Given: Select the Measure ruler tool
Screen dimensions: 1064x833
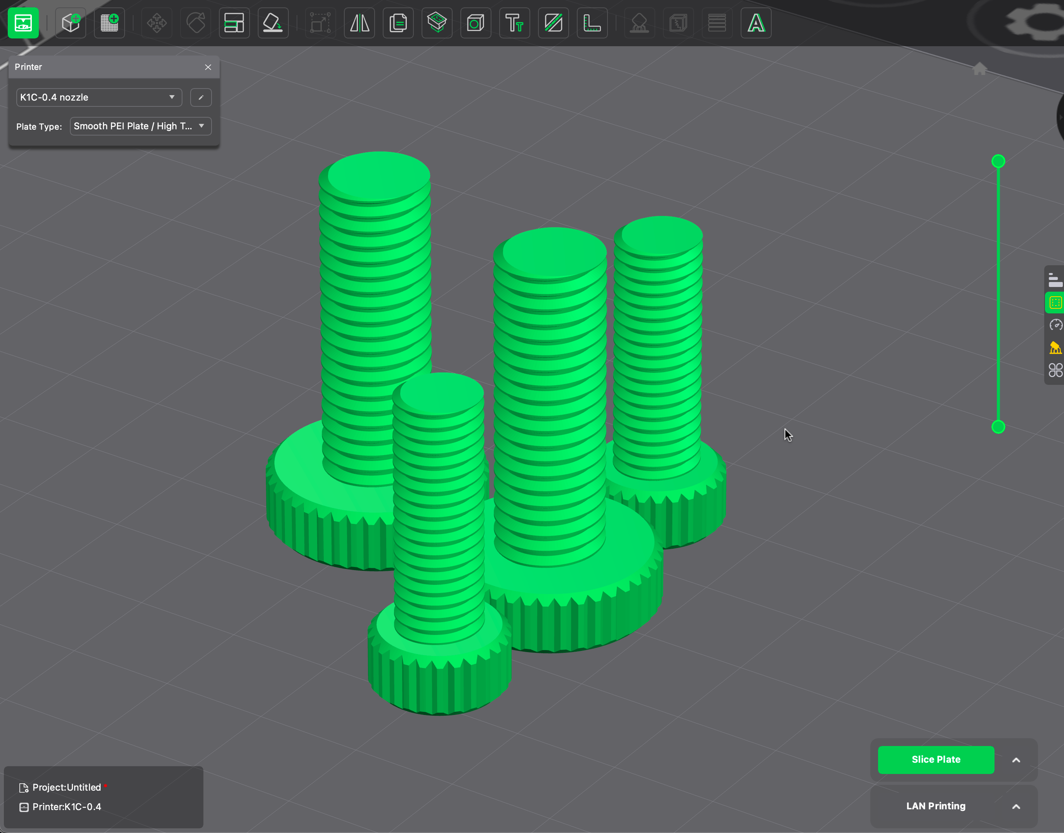Looking at the screenshot, I should click(x=592, y=23).
